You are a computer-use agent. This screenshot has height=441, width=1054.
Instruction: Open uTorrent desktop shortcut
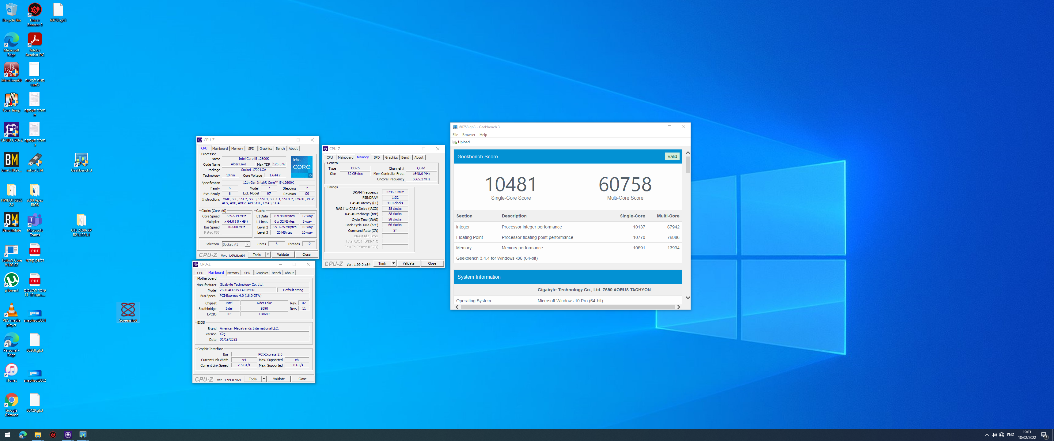(x=11, y=282)
